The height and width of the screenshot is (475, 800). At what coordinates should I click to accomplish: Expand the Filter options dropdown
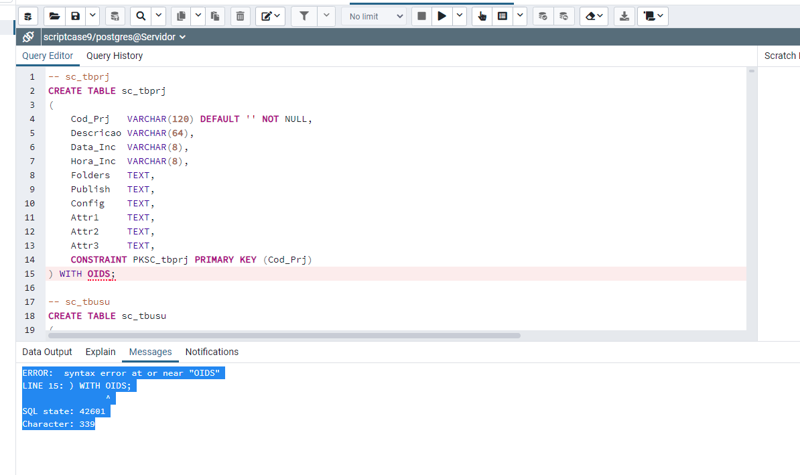coord(326,16)
